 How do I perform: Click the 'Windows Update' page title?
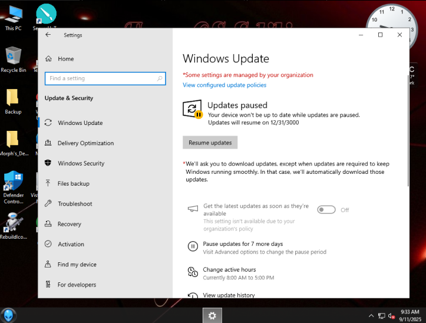[x=226, y=58]
